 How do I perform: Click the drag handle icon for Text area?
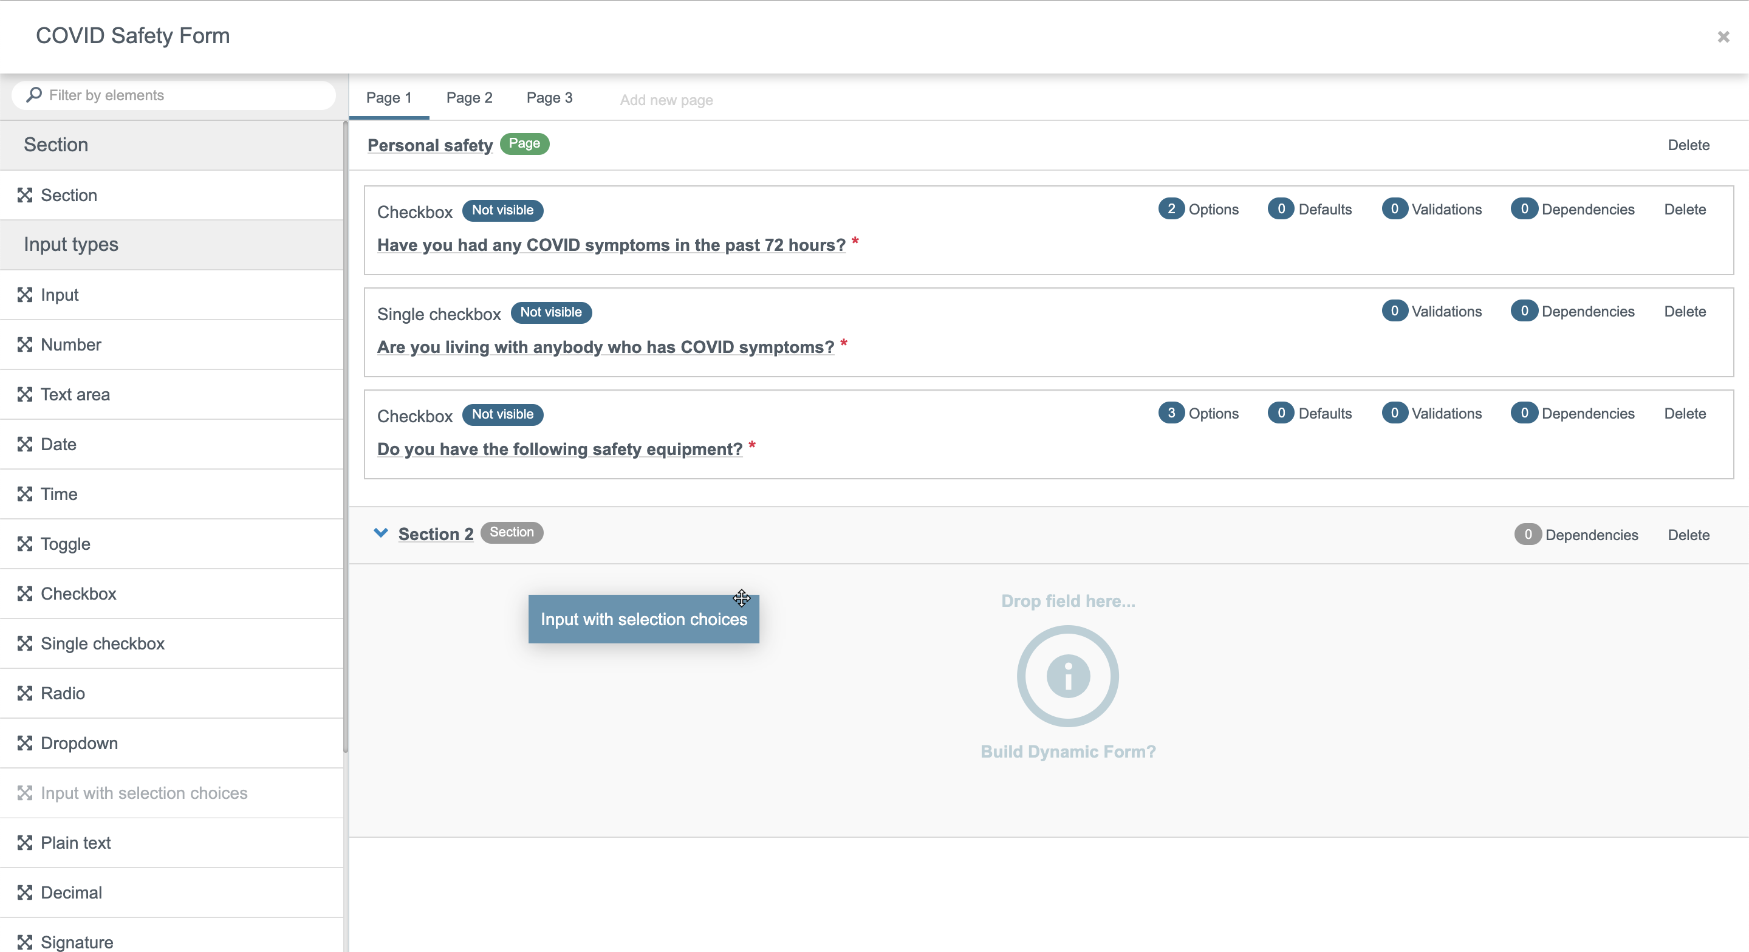click(x=25, y=394)
